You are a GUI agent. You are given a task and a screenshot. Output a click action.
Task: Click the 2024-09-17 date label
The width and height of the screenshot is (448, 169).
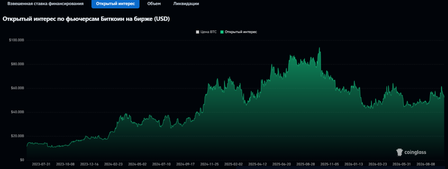click(x=185, y=164)
